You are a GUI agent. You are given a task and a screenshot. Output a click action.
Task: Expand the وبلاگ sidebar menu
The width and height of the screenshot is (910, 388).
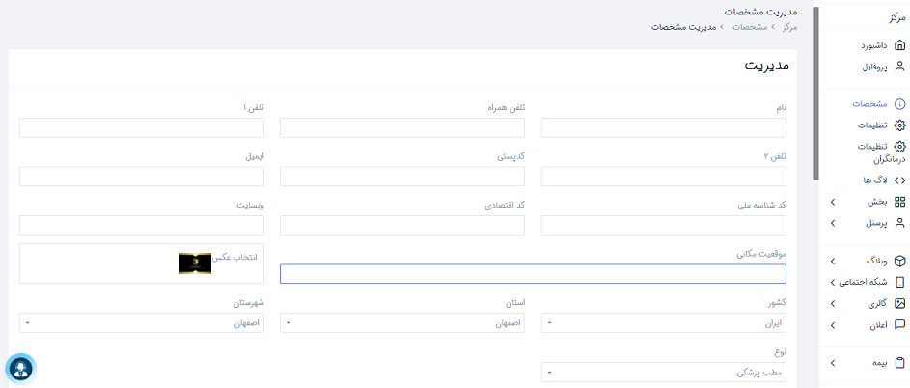(x=867, y=261)
